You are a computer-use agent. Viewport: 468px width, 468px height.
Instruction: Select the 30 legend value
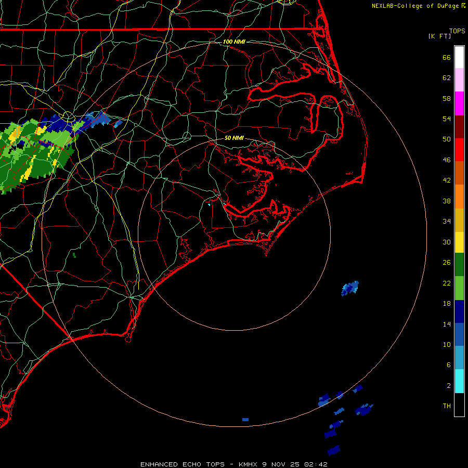[447, 242]
